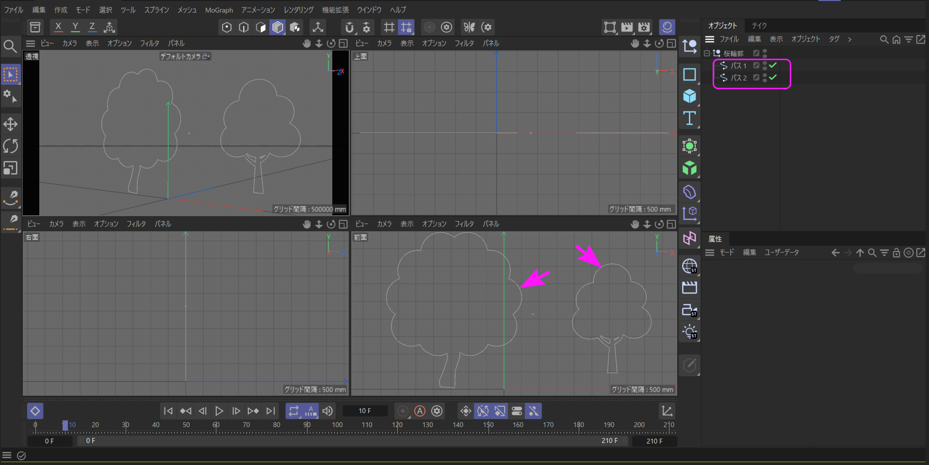Toggle timeline loop playback
This screenshot has height=465, width=929.
(293, 411)
